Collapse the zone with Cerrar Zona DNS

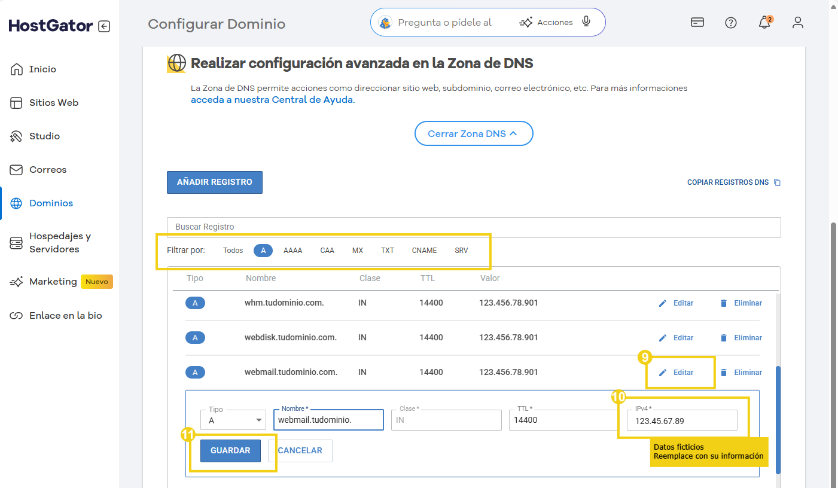click(x=473, y=134)
